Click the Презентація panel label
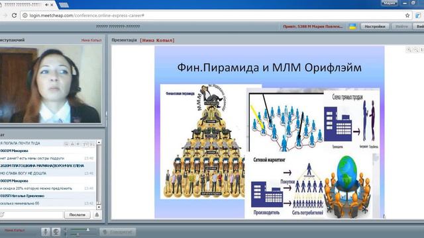424x238 pixels. (124, 40)
